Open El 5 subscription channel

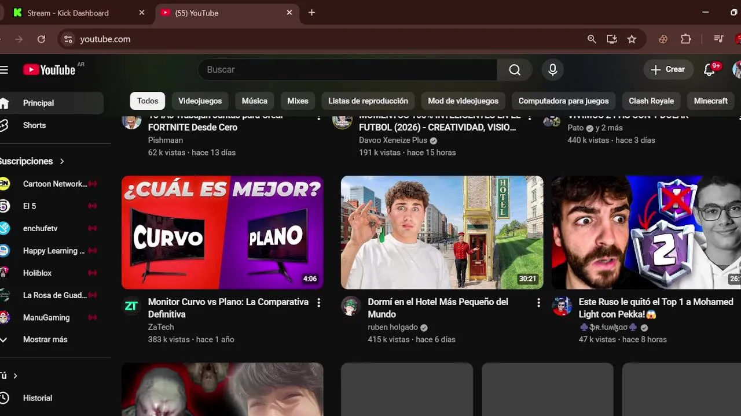pos(51,206)
